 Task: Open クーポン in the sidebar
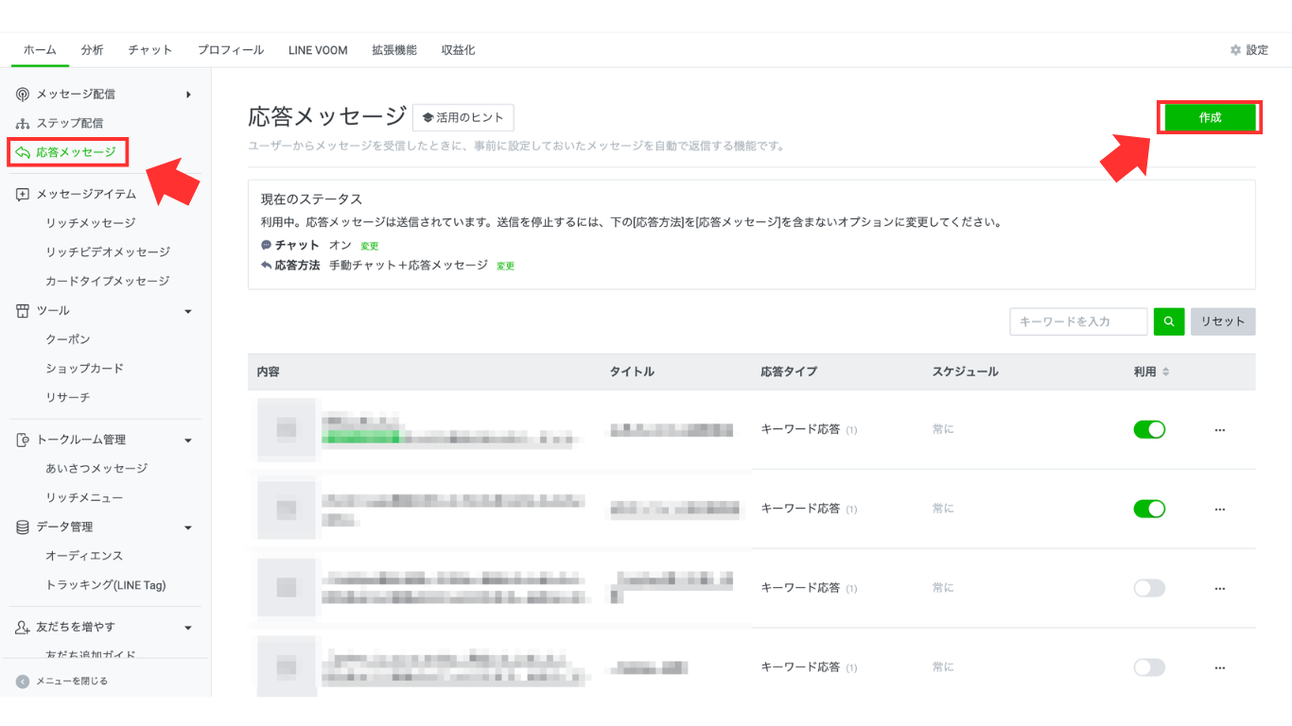pos(68,339)
